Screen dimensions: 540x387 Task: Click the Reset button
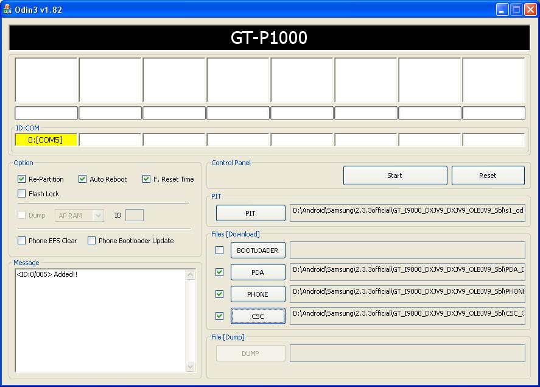[488, 176]
